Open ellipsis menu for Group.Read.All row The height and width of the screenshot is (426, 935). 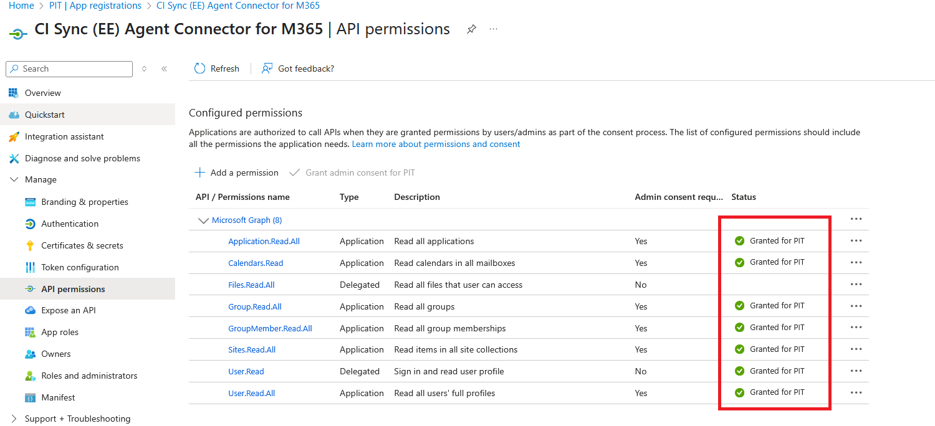click(856, 306)
